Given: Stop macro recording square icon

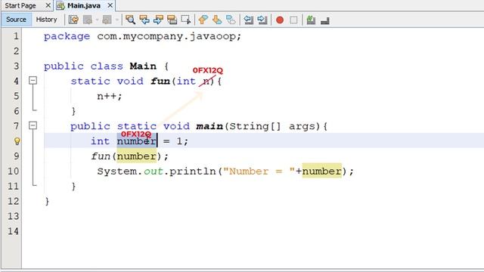Looking at the screenshot, I should 293,20.
